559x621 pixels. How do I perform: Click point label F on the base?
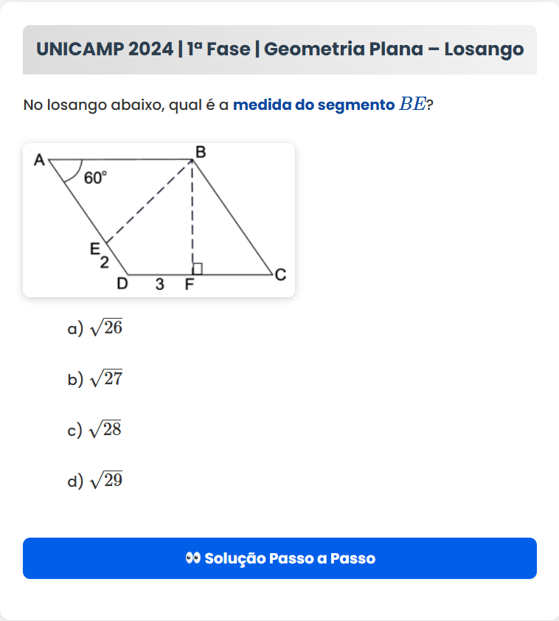(190, 285)
